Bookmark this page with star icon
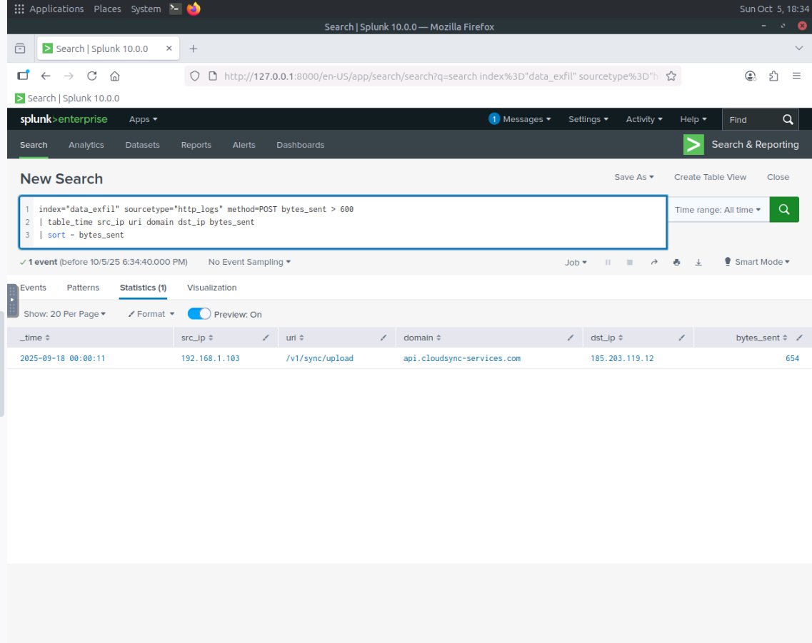 671,76
